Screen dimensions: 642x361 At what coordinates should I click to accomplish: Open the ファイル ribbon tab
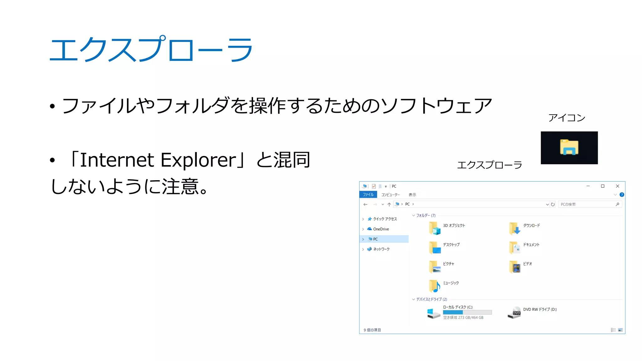368,195
